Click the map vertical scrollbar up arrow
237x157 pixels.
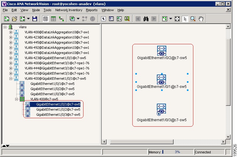[228, 27]
